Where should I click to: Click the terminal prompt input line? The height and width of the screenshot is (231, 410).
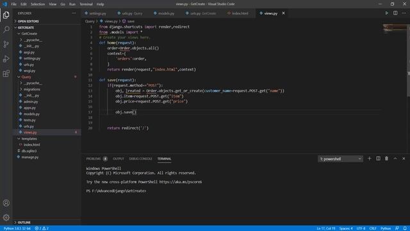(116, 191)
